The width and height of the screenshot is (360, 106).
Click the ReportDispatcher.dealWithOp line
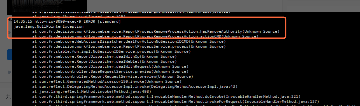coord(104,56)
